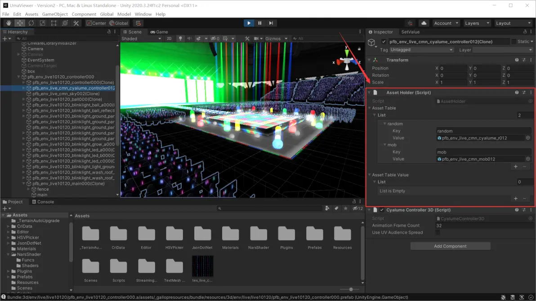Click the Step forward button
The height and width of the screenshot is (301, 536).
tap(271, 23)
